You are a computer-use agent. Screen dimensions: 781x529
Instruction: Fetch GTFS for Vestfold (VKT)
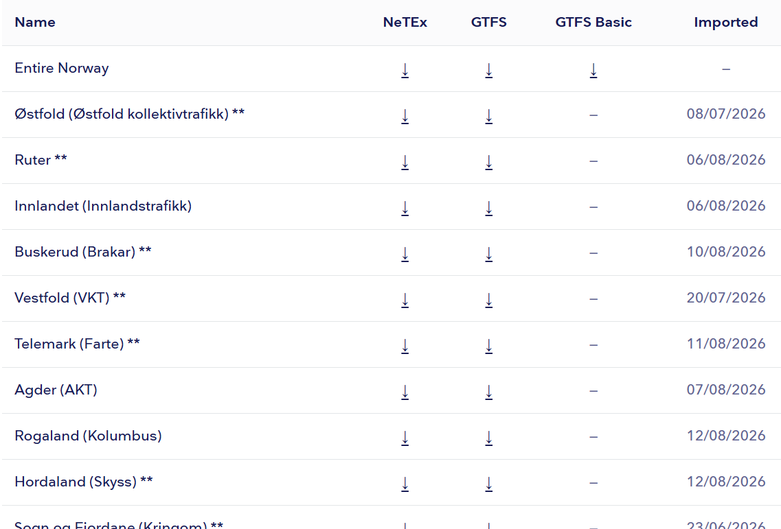coord(488,300)
